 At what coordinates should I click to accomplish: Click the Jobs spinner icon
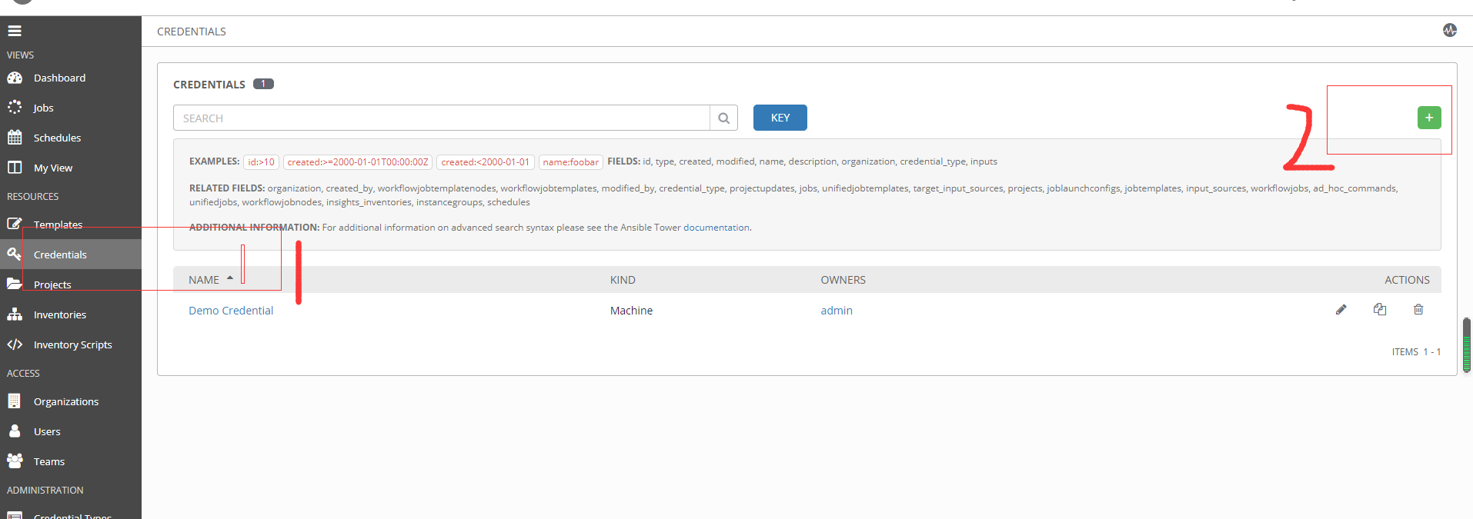[x=15, y=108]
